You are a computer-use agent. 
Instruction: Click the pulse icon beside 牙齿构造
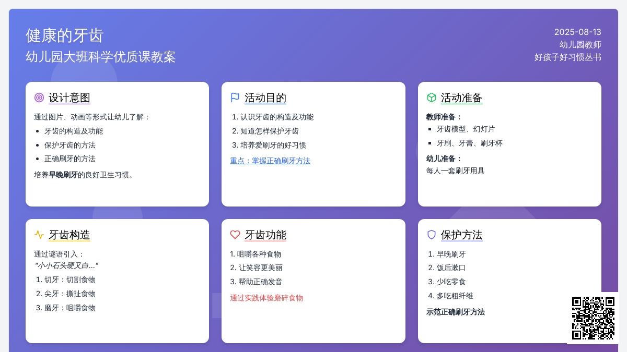[x=39, y=235]
